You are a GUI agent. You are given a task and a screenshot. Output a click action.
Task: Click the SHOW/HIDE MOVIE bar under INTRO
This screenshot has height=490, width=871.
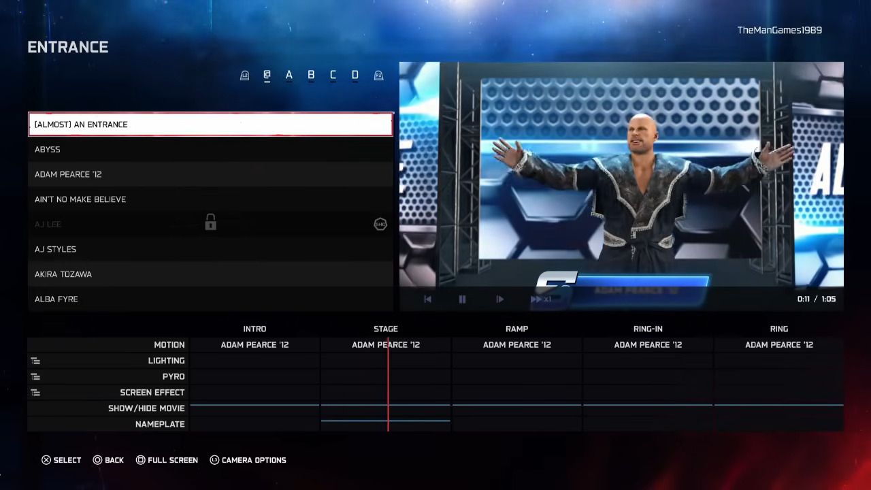click(254, 405)
